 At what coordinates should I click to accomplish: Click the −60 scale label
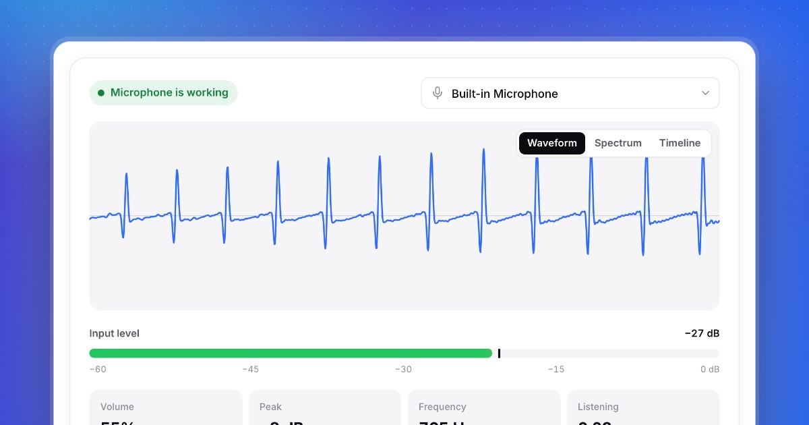pos(98,369)
